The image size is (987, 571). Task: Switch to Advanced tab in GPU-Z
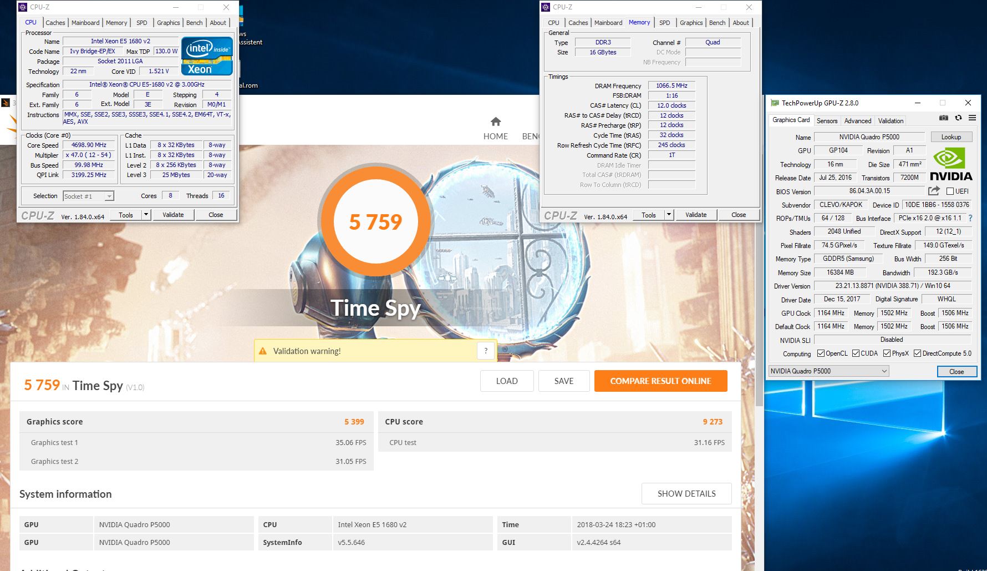coord(858,120)
